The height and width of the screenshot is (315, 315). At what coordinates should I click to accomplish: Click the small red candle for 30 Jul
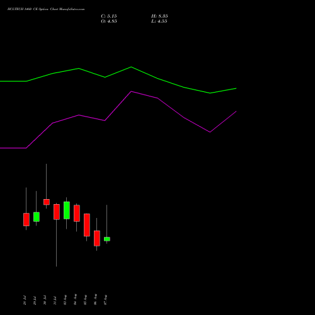click(x=47, y=202)
